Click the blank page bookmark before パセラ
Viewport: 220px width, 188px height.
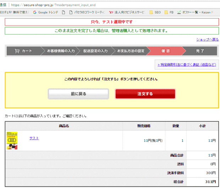point(64,12)
